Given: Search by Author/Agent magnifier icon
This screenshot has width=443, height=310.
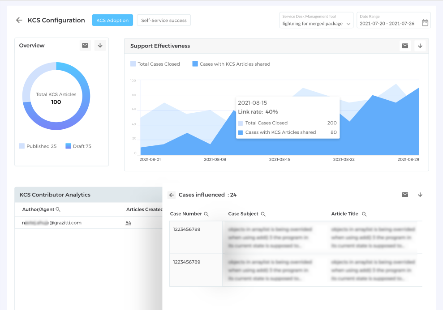Looking at the screenshot, I should point(58,209).
